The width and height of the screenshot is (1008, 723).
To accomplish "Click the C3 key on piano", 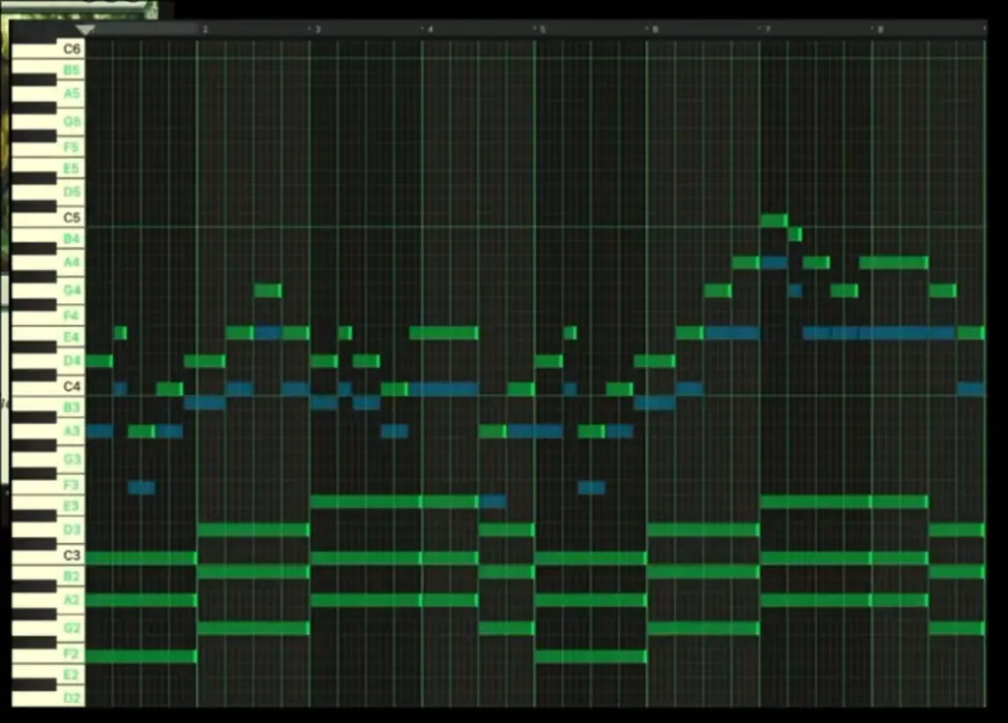I will click(48, 556).
